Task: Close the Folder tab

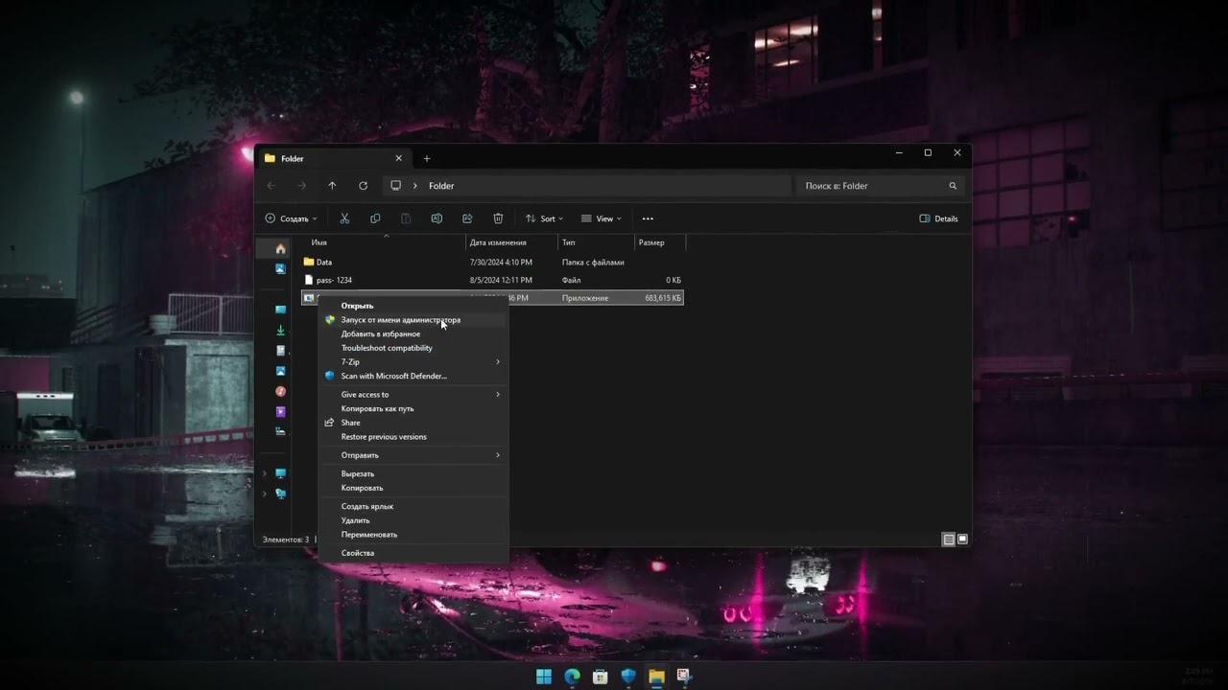Action: pos(399,158)
